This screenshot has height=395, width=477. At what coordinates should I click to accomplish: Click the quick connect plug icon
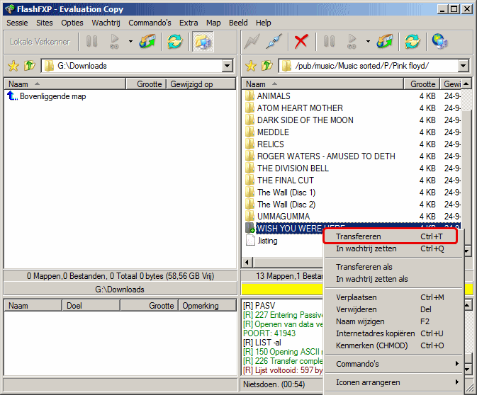tap(274, 41)
